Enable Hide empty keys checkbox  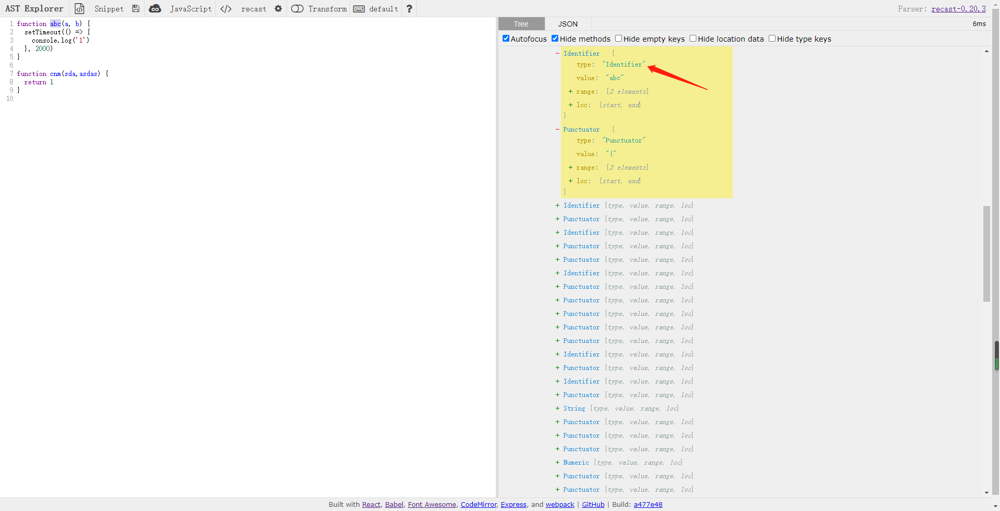click(618, 39)
